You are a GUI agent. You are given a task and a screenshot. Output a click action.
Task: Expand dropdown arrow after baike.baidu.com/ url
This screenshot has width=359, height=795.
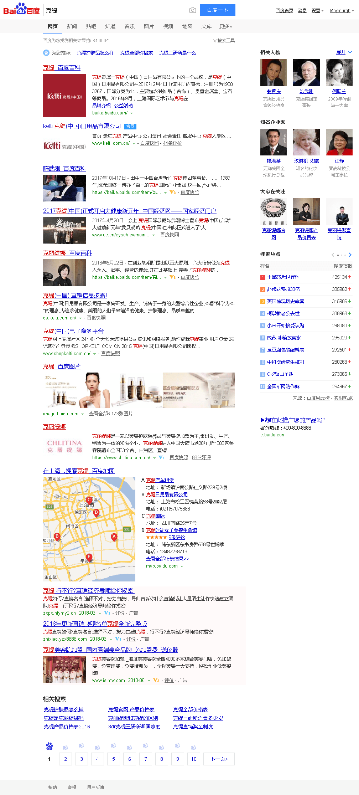pos(132,113)
